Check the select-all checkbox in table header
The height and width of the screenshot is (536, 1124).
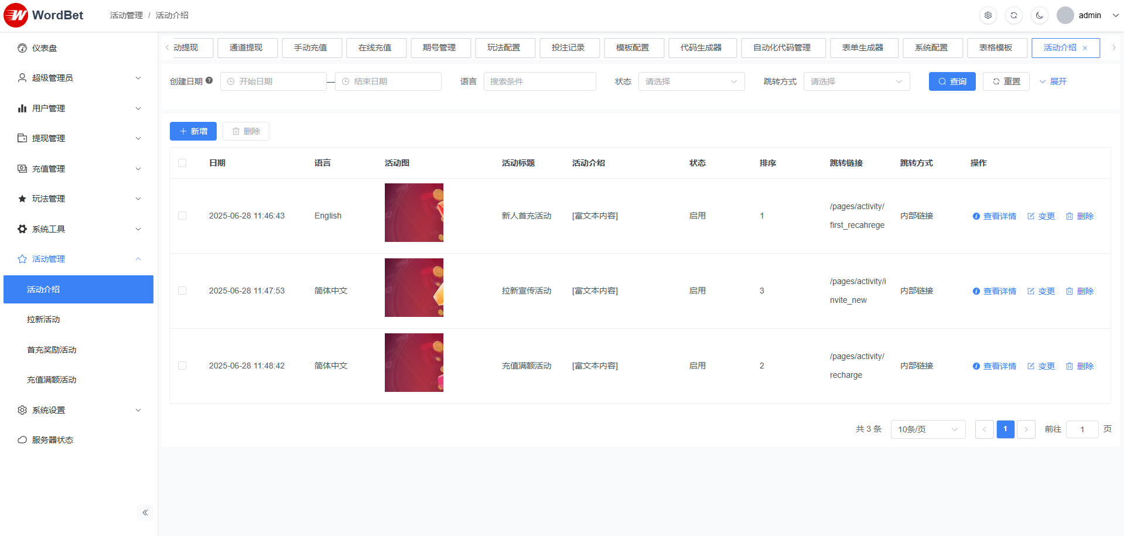pos(182,163)
